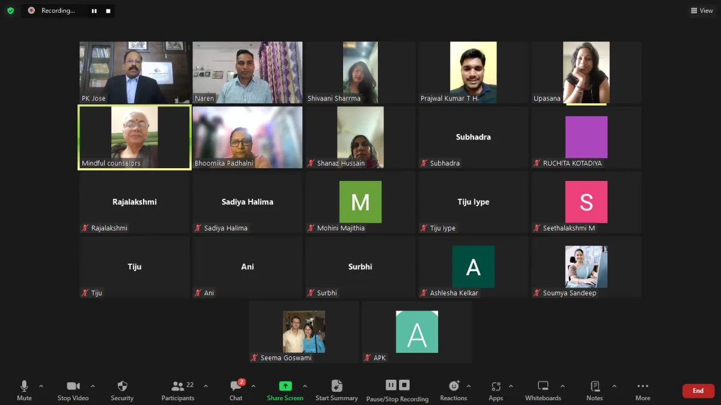Screen dimensions: 721x405
Task: Click the large "Ani" name in tile center
Action: (248, 267)
